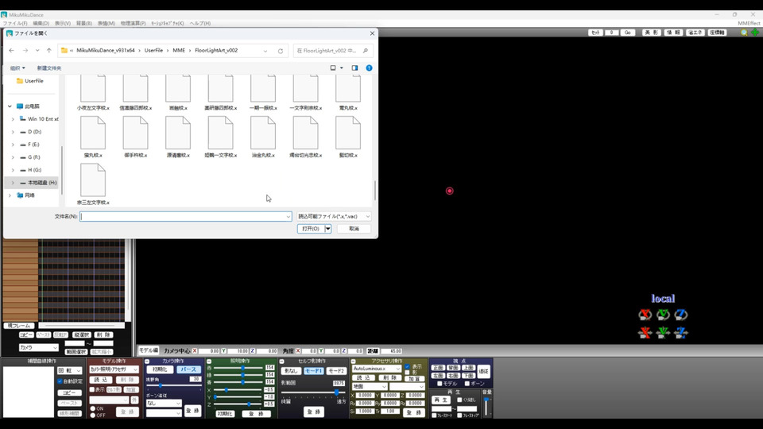The image size is (763, 429).
Task: Click the 音量 volume slider
Action: [486, 406]
